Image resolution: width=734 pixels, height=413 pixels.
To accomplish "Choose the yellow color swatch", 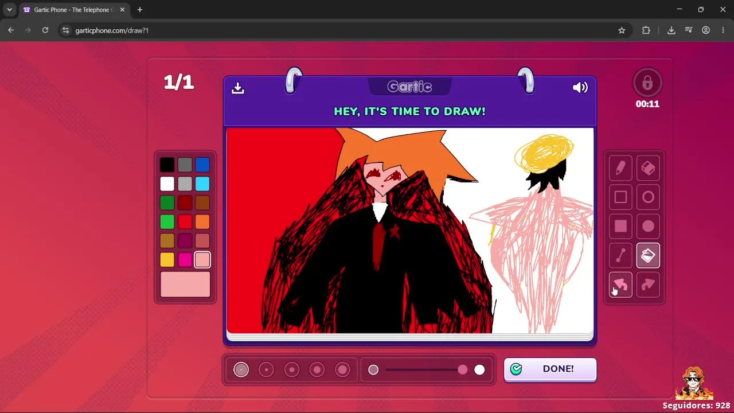I will click(167, 260).
